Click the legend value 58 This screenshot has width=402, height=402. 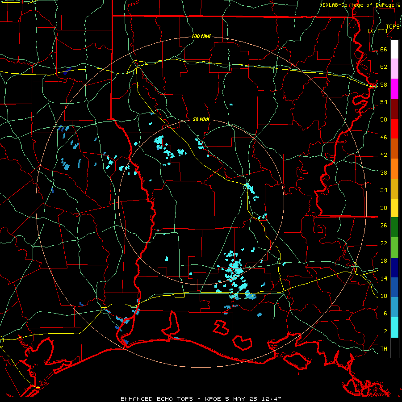tap(384, 84)
